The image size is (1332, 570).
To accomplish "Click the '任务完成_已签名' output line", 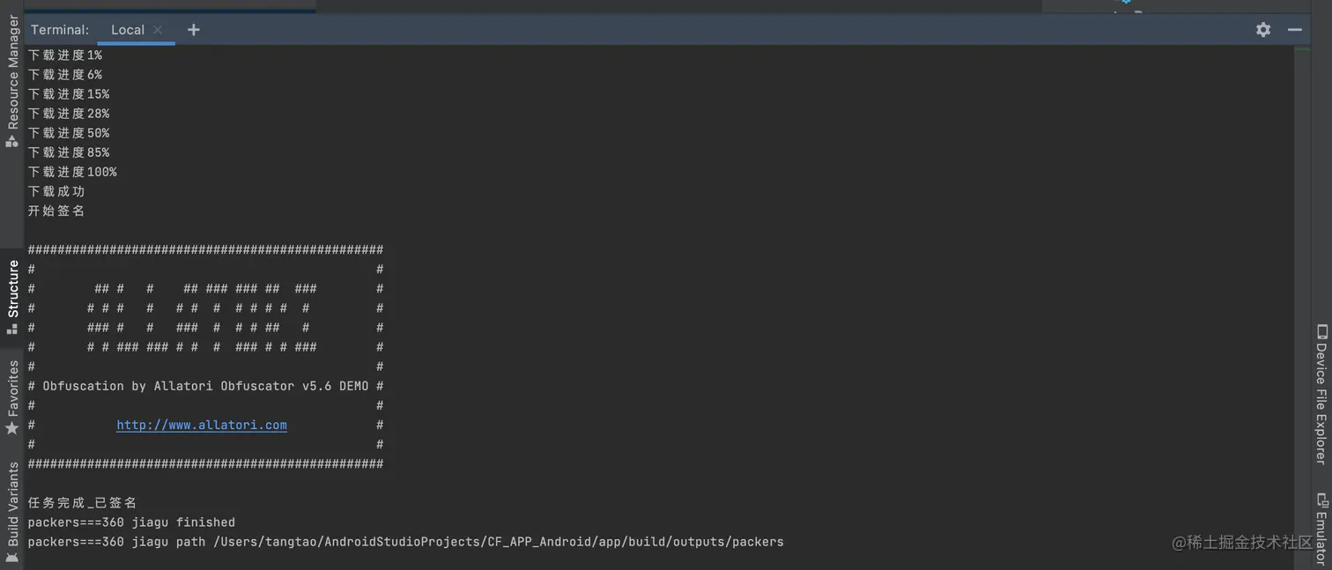I will pyautogui.click(x=83, y=502).
